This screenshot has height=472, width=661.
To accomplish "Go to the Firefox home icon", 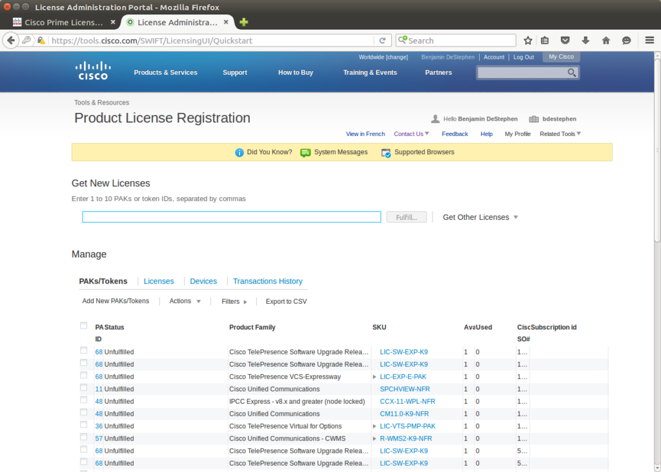I will coord(605,41).
